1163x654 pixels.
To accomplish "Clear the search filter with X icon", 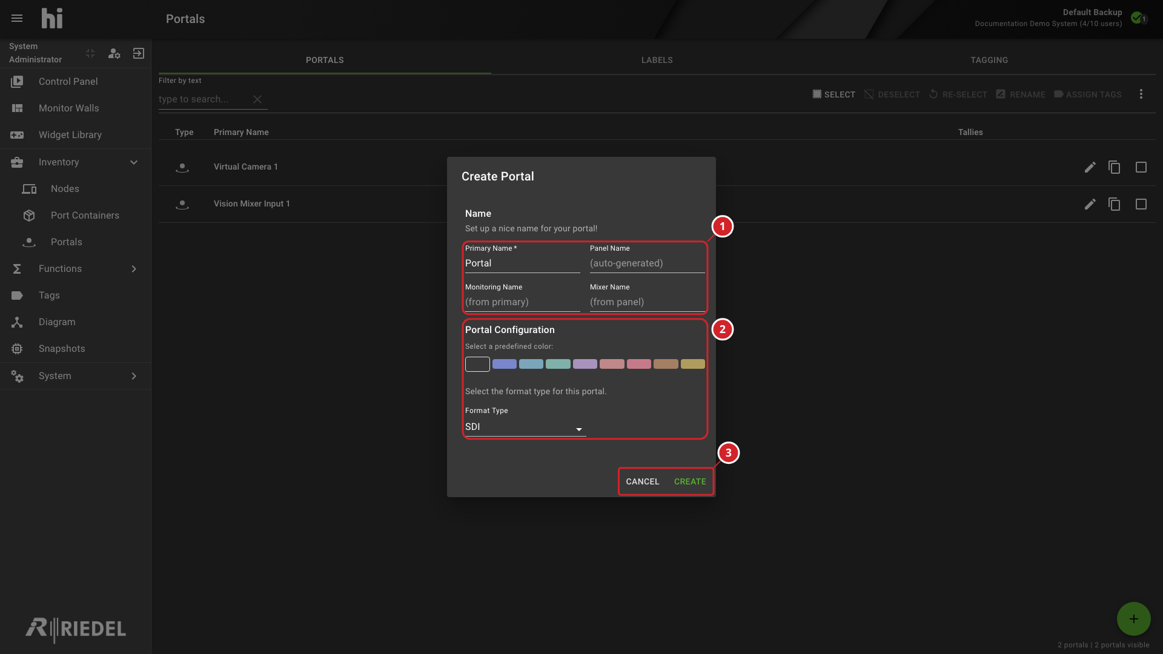I will (x=257, y=99).
